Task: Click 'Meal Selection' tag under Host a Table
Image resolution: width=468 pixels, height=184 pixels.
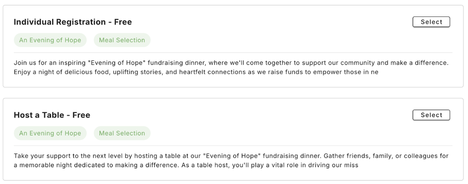Action: (122, 133)
